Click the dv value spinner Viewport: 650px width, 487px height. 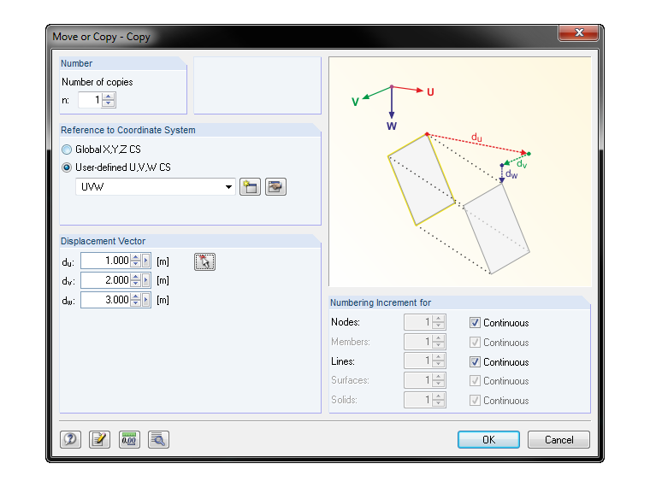tap(135, 280)
